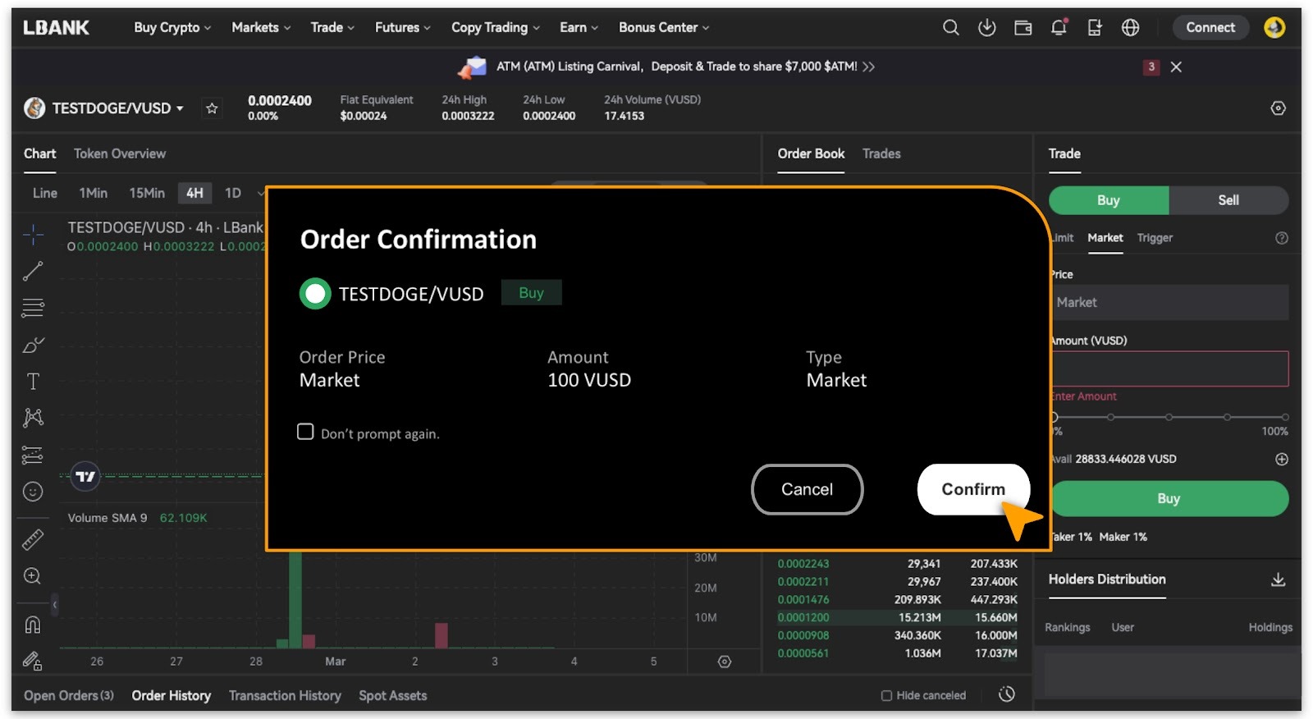Open the Transaction History tab
The width and height of the screenshot is (1313, 719).
(285, 696)
